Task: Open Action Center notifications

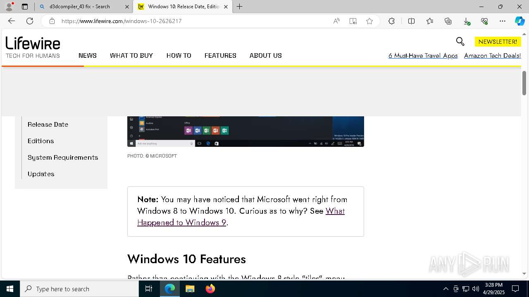Action: coord(516,289)
